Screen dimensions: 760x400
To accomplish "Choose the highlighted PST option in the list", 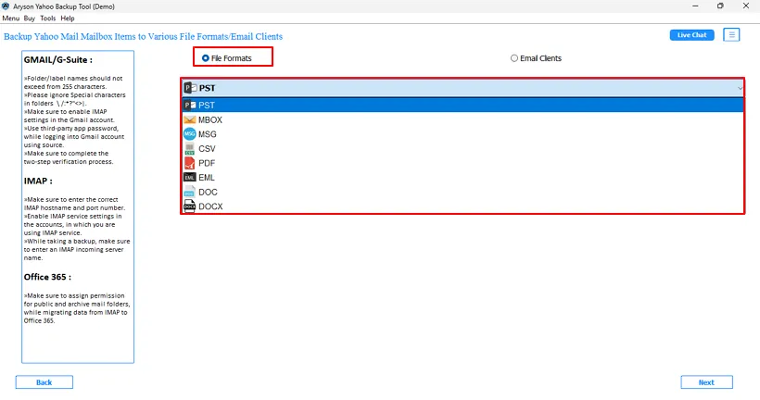I will 462,105.
